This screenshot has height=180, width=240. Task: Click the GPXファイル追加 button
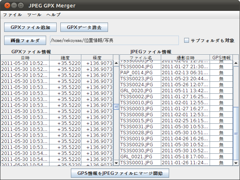click(30, 27)
